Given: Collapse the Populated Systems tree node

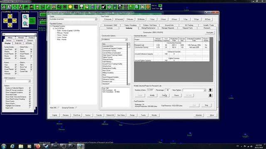Looking at the screenshot, I should click(x=51, y=26).
